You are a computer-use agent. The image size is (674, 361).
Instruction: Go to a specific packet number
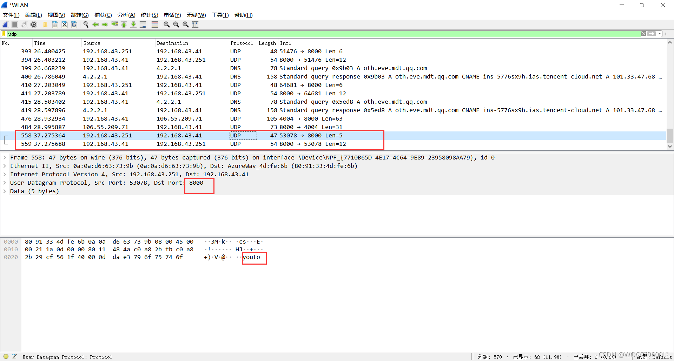point(114,25)
